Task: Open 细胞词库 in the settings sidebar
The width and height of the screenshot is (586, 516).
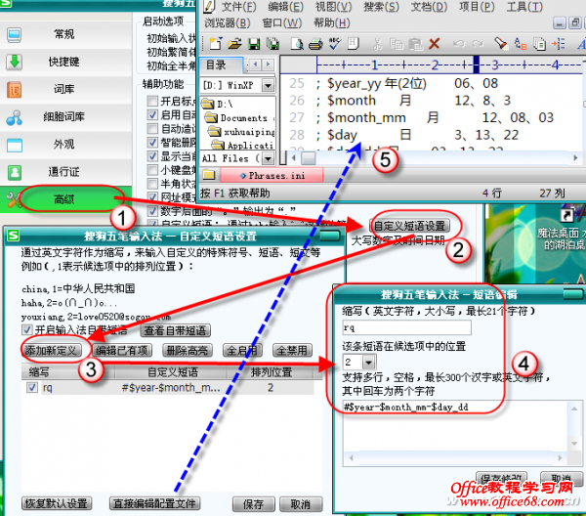Action: click(x=65, y=116)
